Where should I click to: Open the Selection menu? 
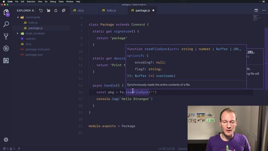tap(31, 2)
